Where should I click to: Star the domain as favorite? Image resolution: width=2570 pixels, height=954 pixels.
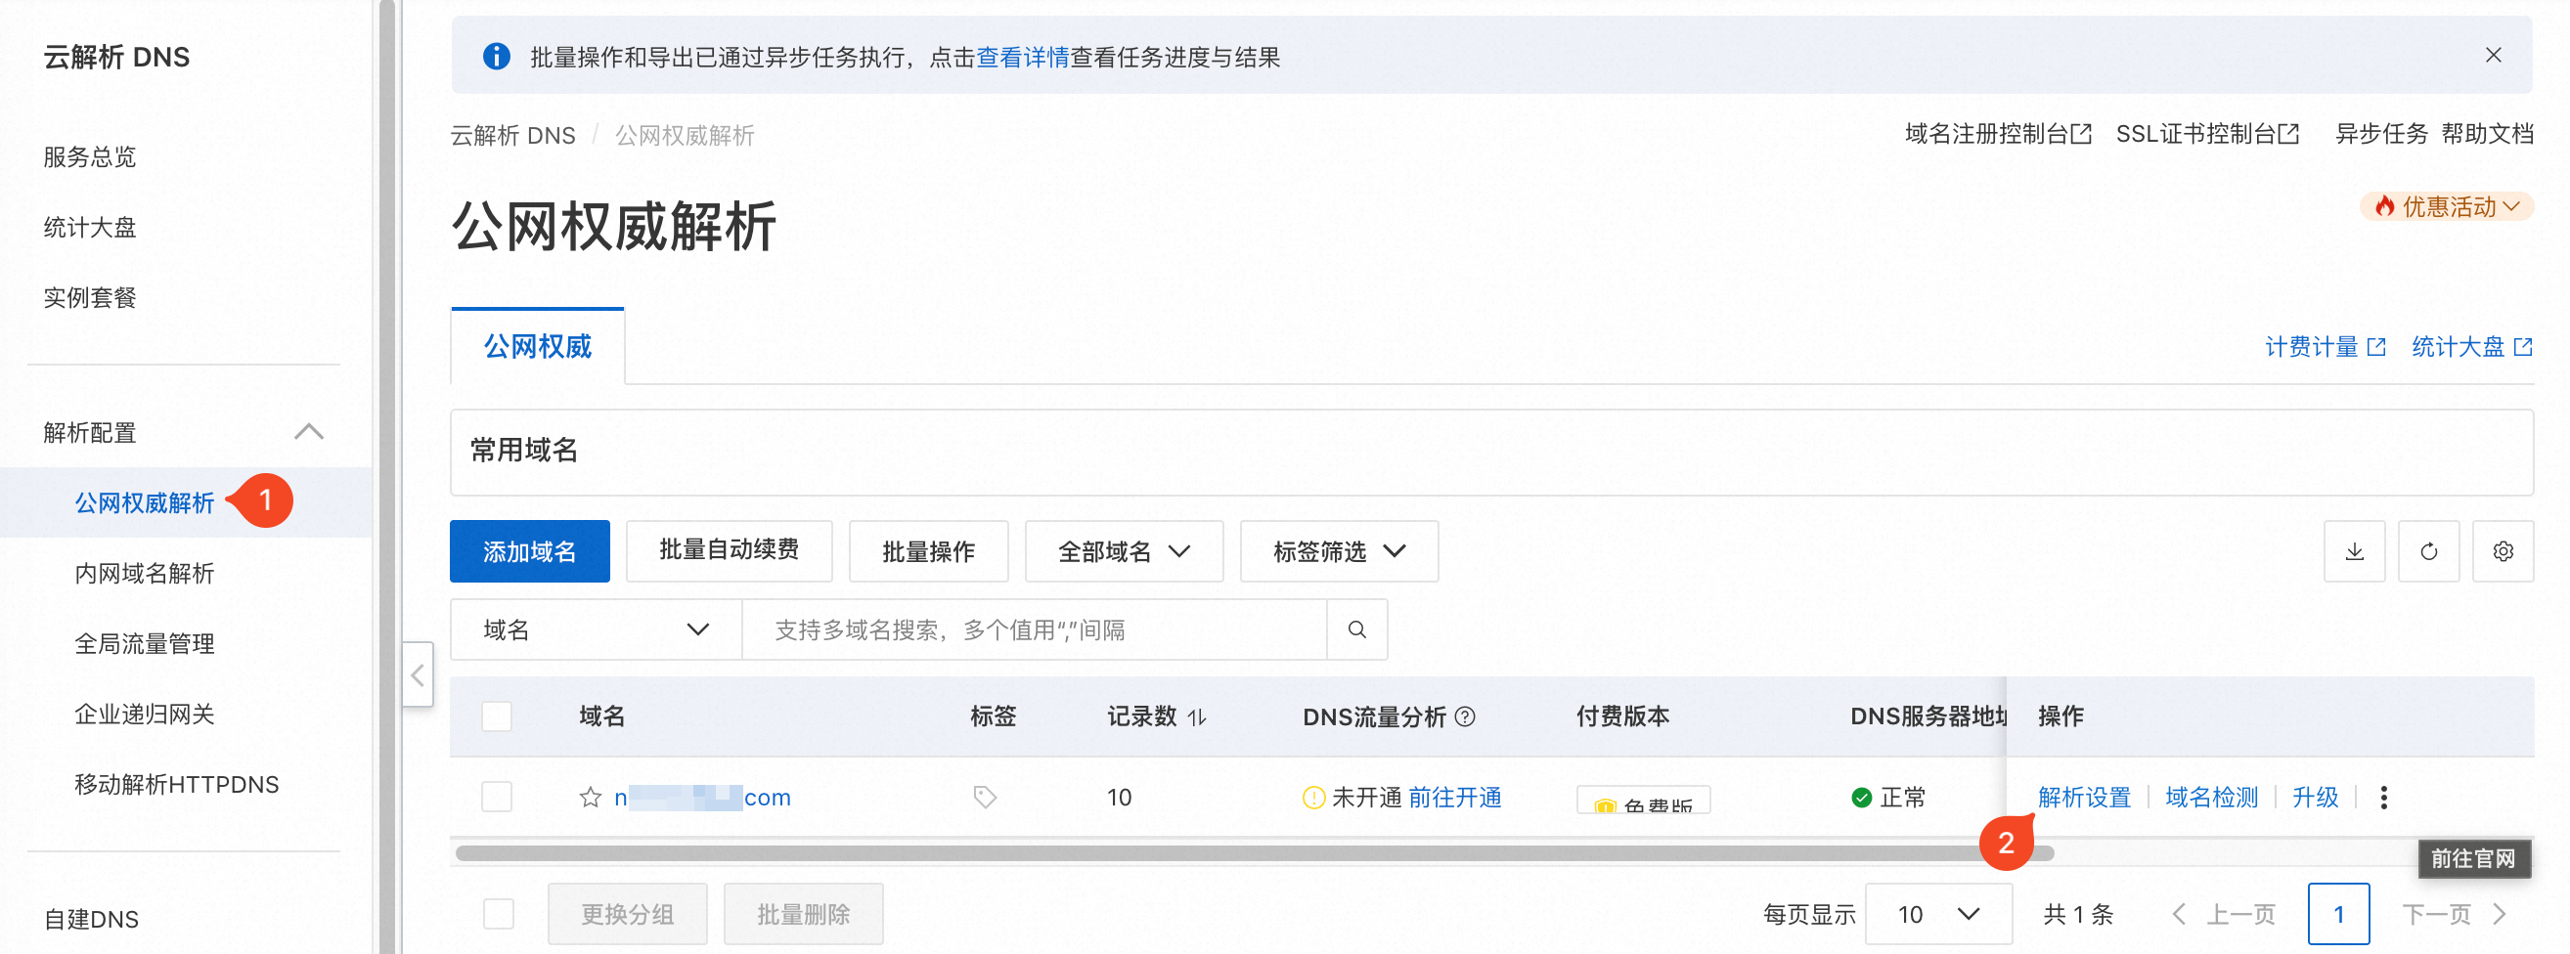coord(591,798)
